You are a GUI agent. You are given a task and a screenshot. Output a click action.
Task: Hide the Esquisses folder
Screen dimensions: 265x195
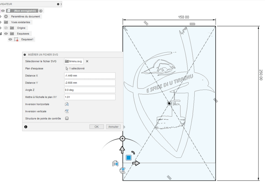tap(6, 34)
